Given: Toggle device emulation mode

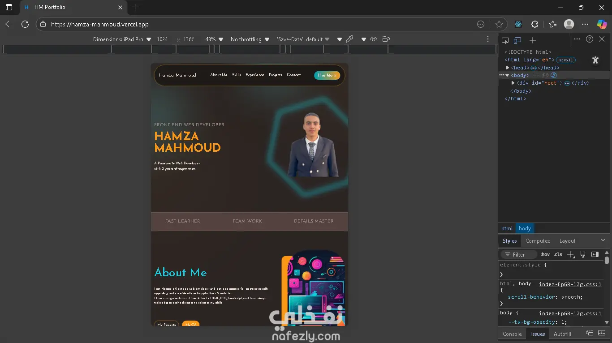Looking at the screenshot, I should [517, 40].
